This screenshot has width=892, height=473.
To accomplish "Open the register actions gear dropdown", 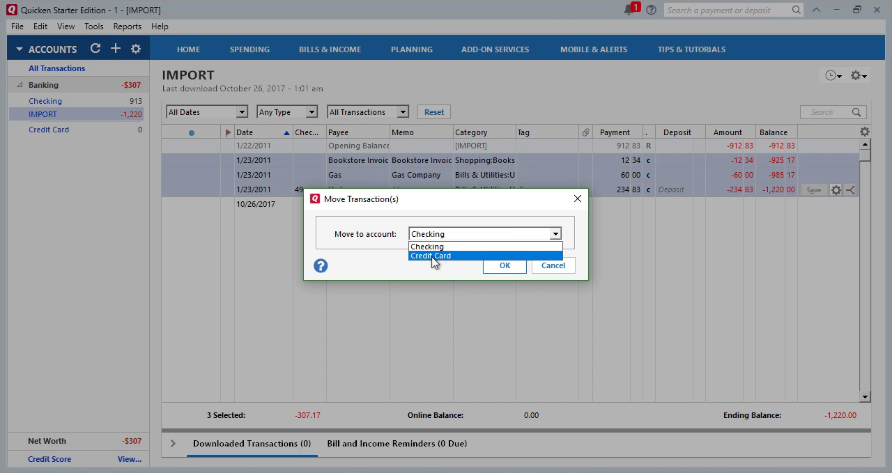I will pyautogui.click(x=858, y=75).
